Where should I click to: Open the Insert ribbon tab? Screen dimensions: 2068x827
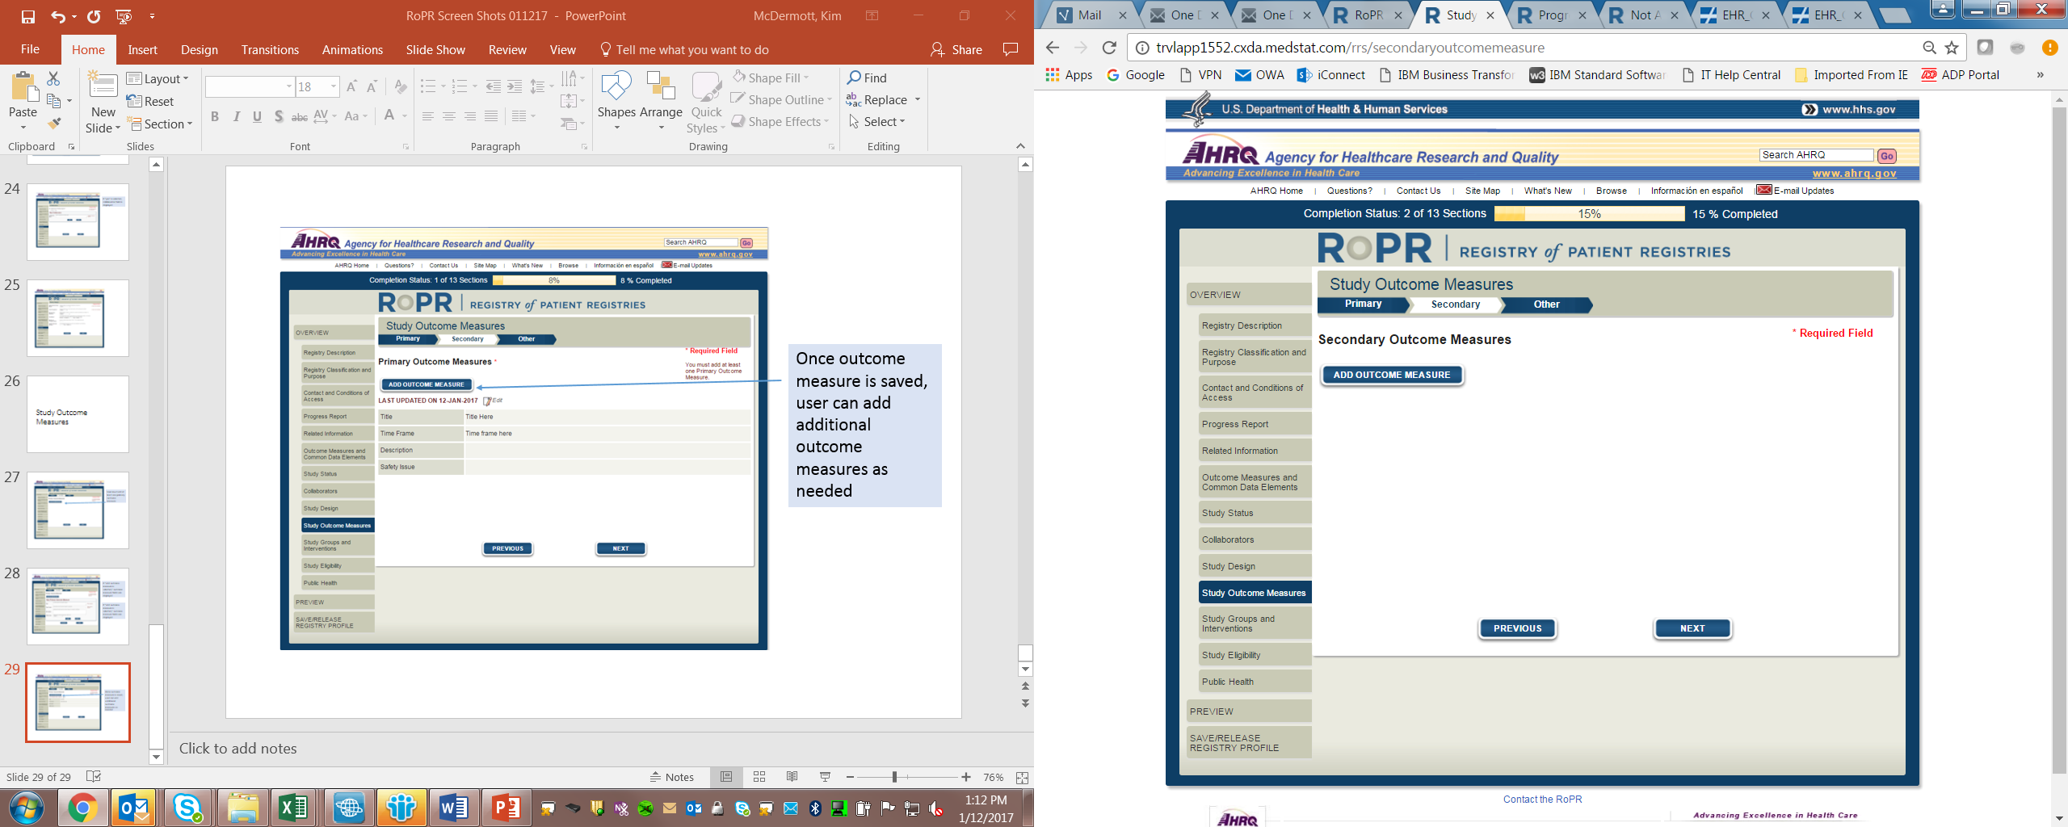143,50
